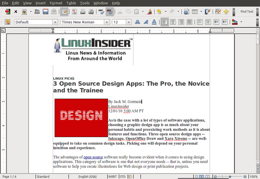
Task: Click the Format Paintbrush icon
Action: coord(150,12)
